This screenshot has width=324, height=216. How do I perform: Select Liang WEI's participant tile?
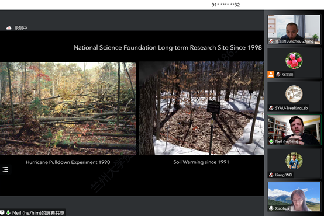click(x=294, y=163)
